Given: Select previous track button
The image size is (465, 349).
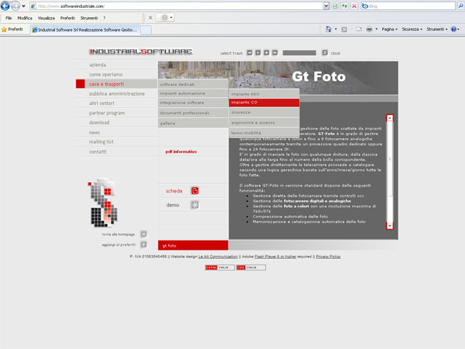Looking at the screenshot, I should pyautogui.click(x=250, y=52).
